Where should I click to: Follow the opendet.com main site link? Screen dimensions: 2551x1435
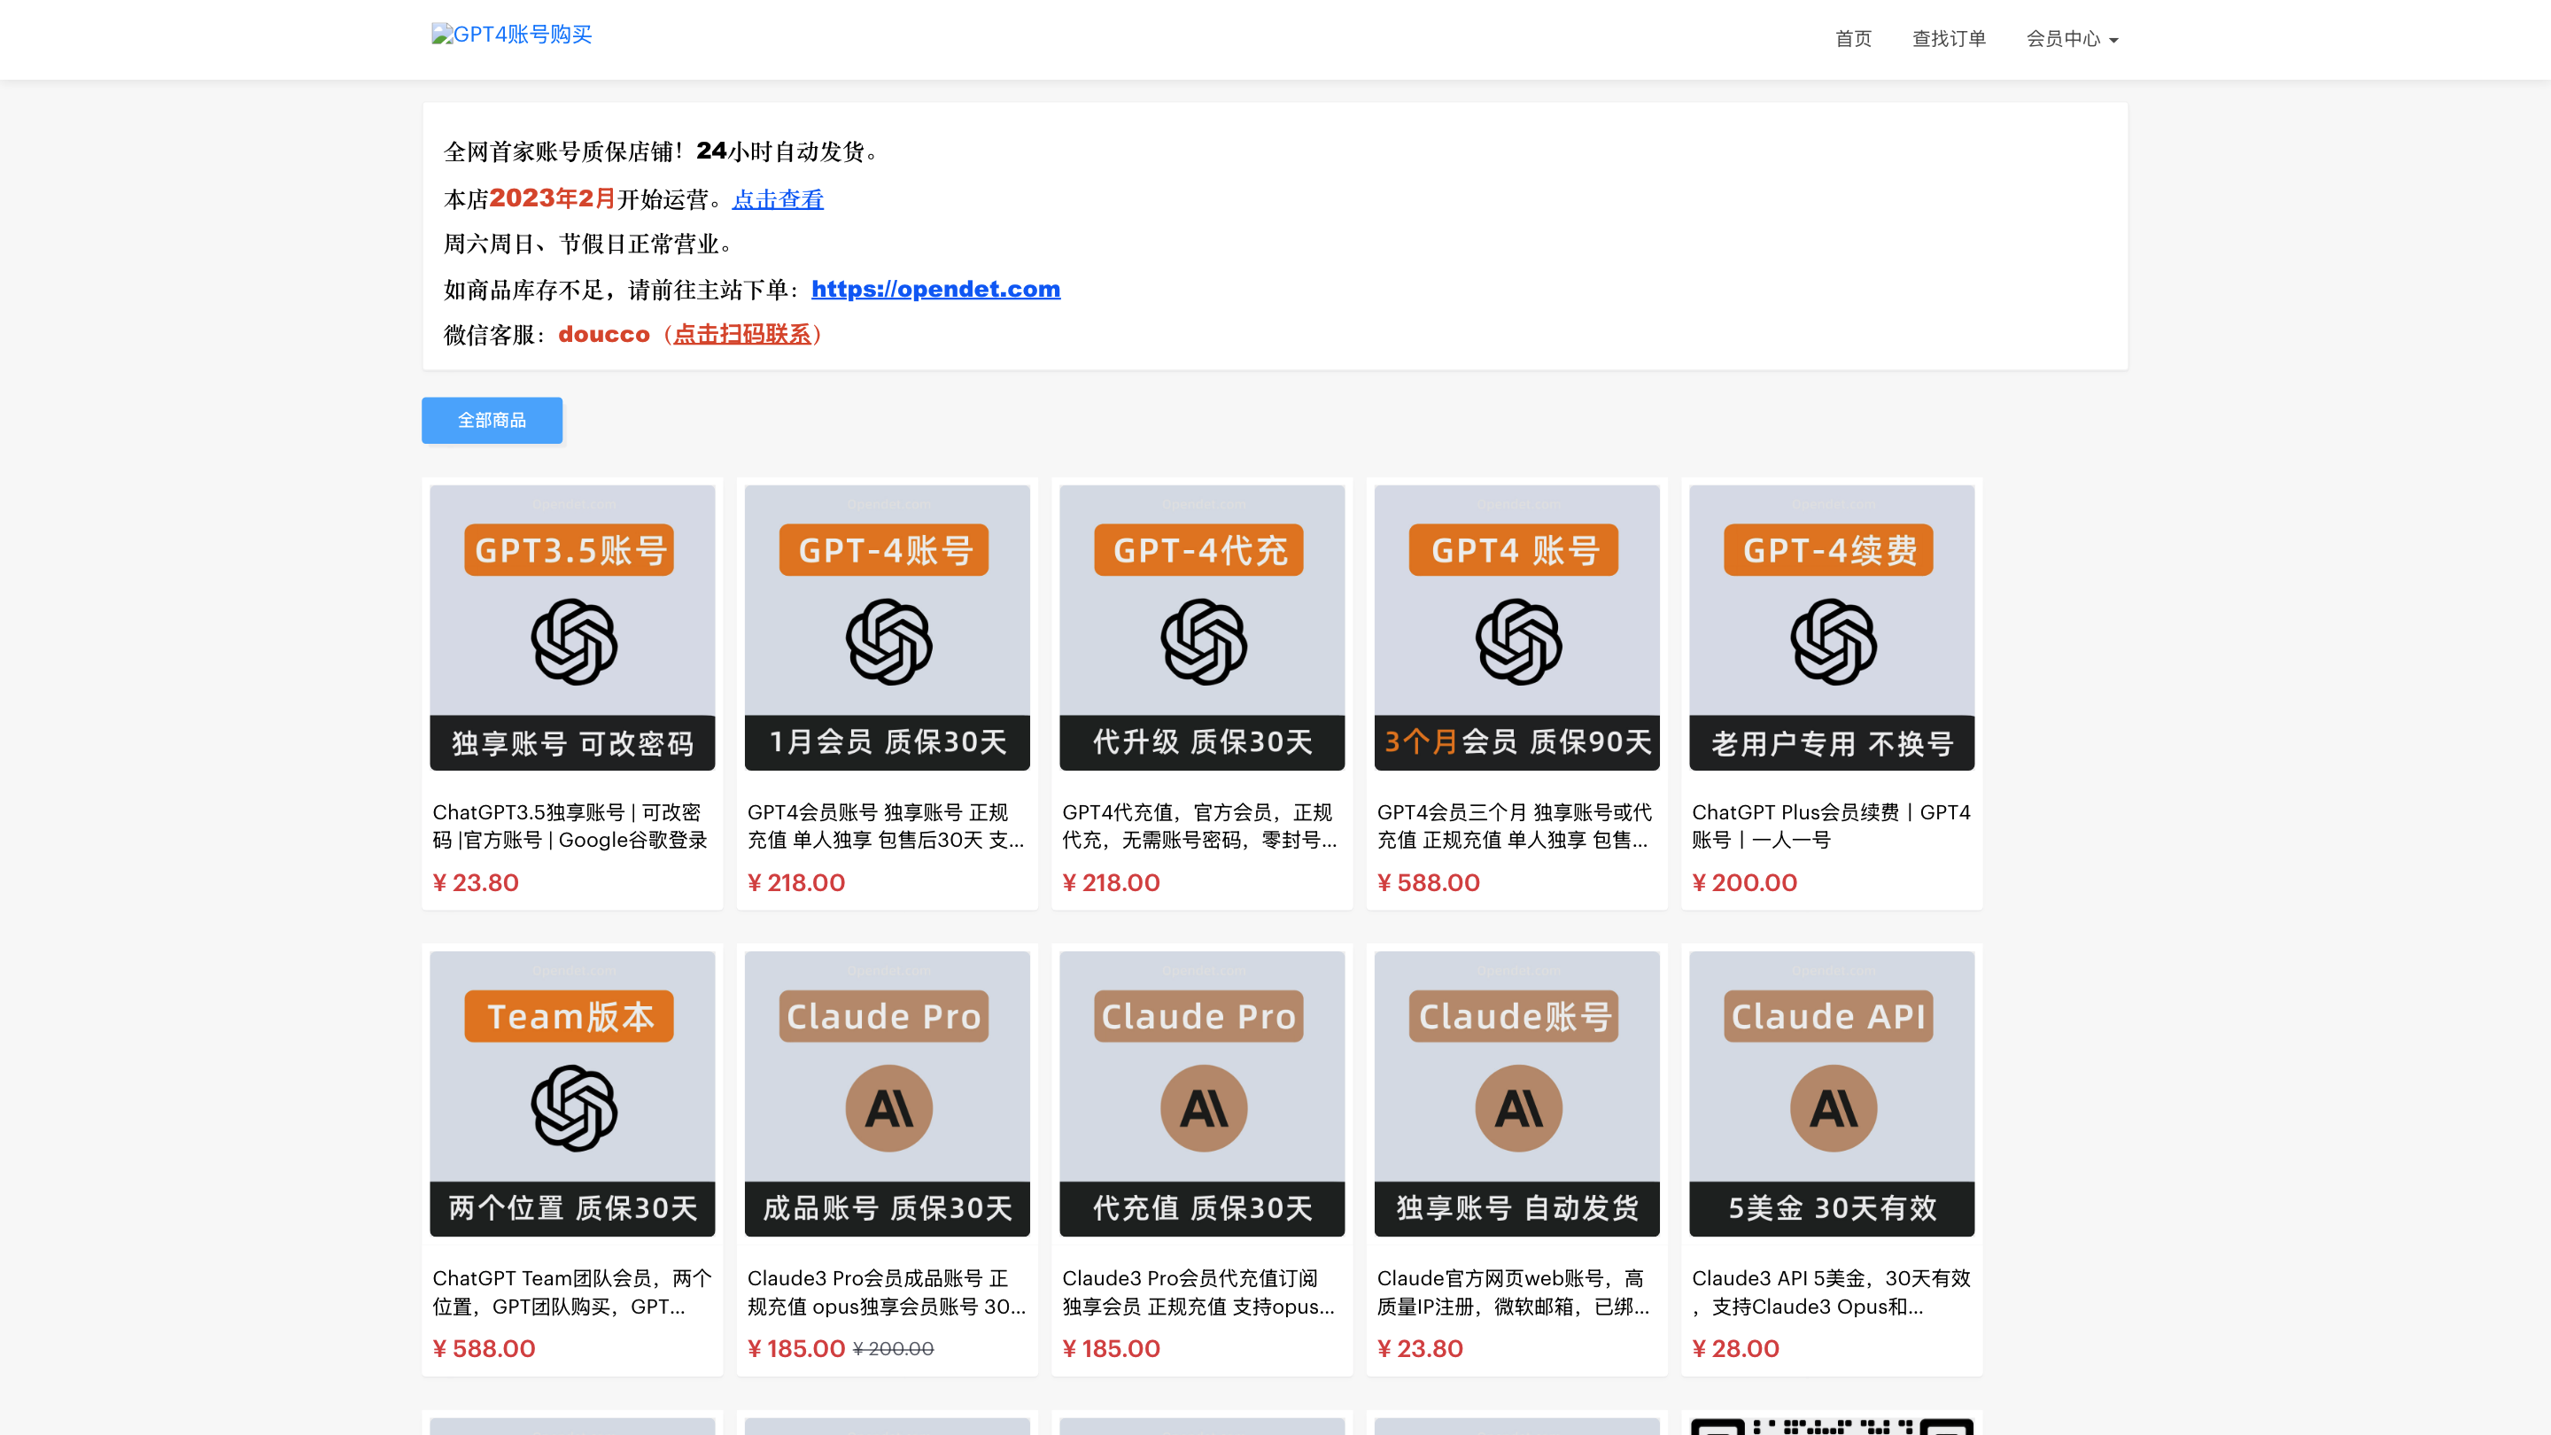pyautogui.click(x=934, y=289)
